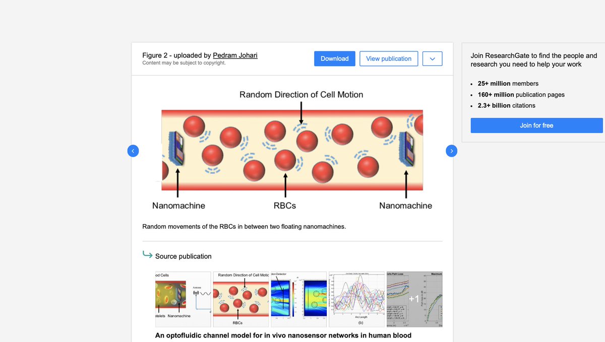Click the 2.3+ billion citations text
Viewport: 605px width, 342px height.
coord(507,106)
